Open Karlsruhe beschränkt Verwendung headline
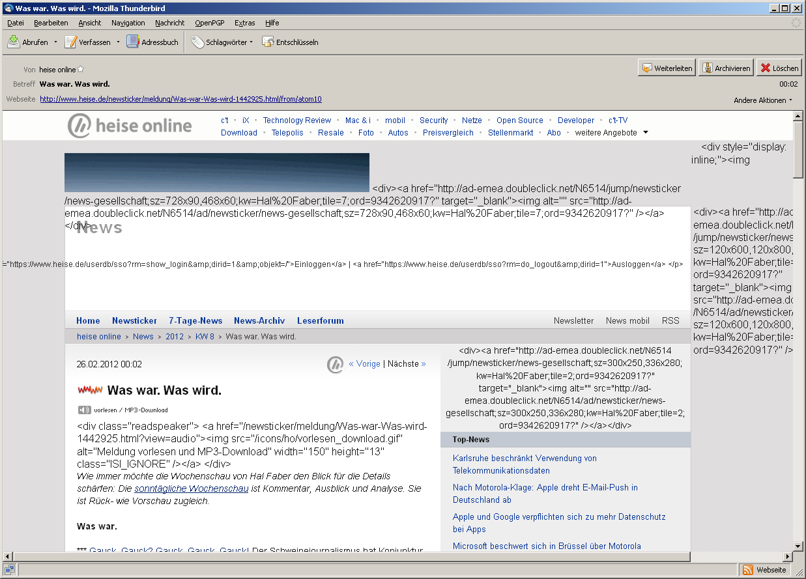 pos(525,464)
